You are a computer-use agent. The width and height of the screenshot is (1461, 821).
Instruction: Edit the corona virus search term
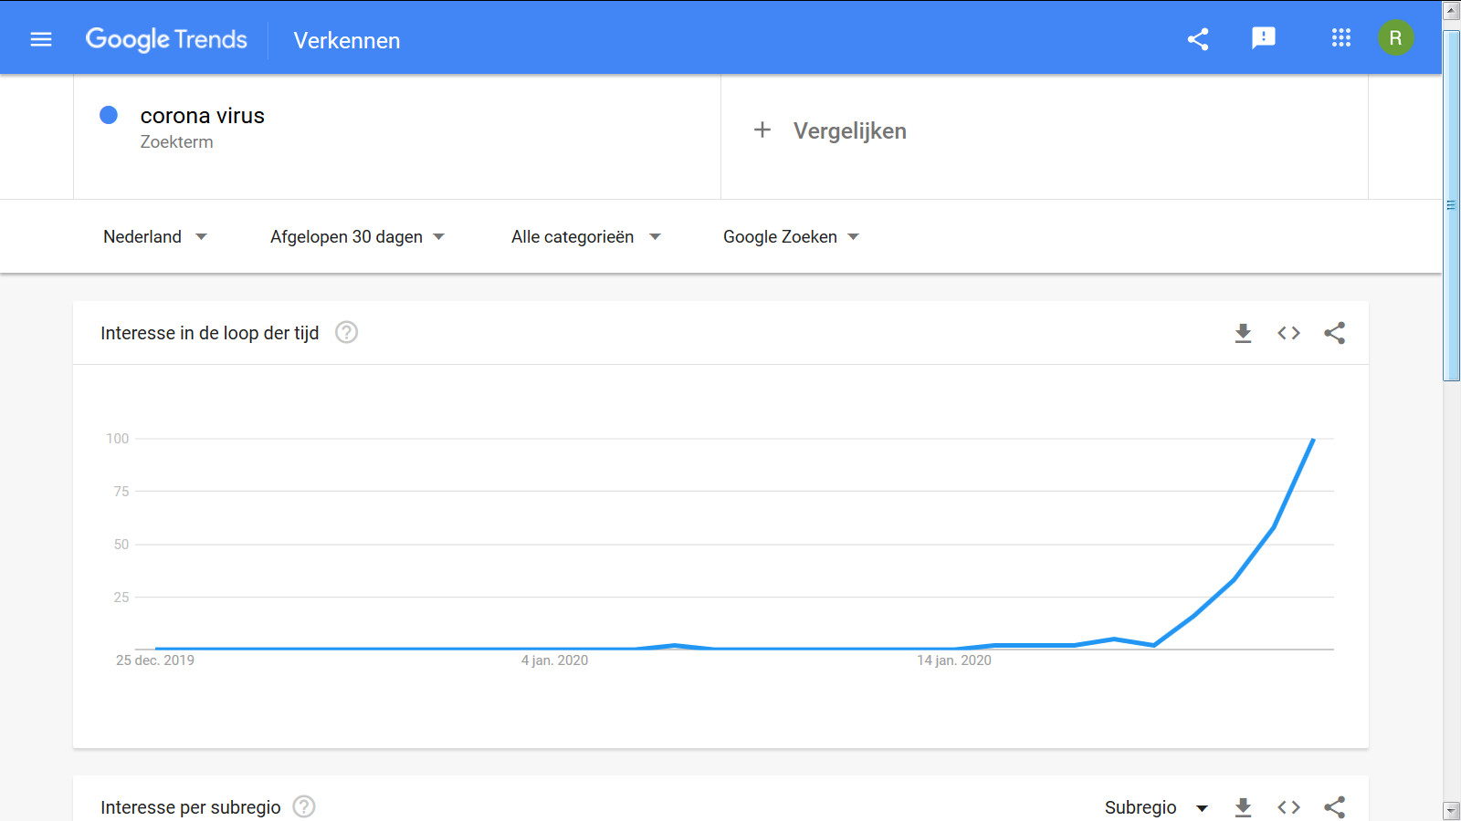click(202, 116)
